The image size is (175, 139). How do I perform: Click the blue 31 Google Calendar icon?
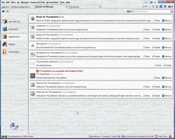coord(161,7)
